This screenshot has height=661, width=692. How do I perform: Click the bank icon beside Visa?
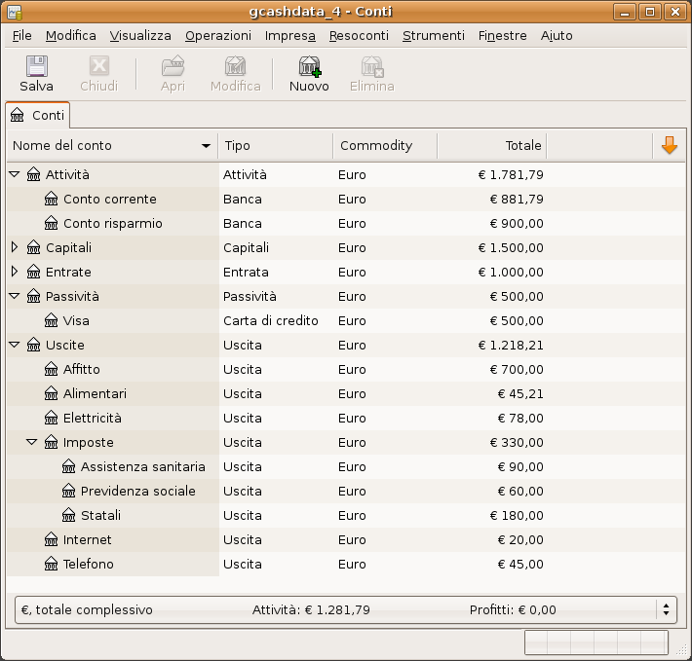(52, 320)
